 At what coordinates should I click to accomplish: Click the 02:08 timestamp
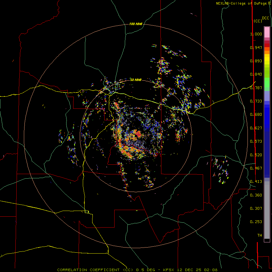[x=211, y=270]
